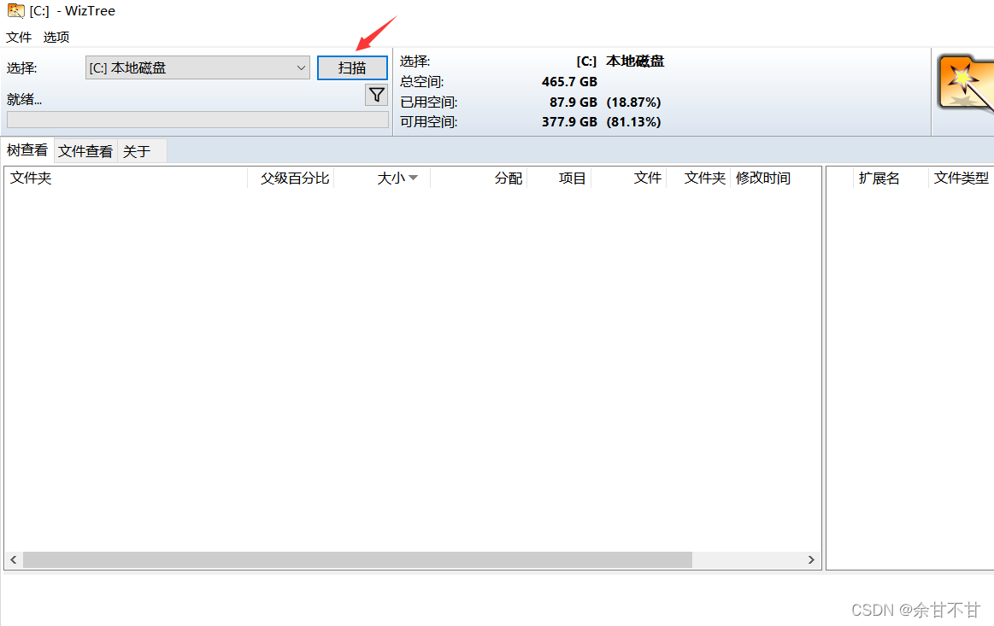Switch to the 树查看 tab
The image size is (994, 626).
[x=27, y=150]
